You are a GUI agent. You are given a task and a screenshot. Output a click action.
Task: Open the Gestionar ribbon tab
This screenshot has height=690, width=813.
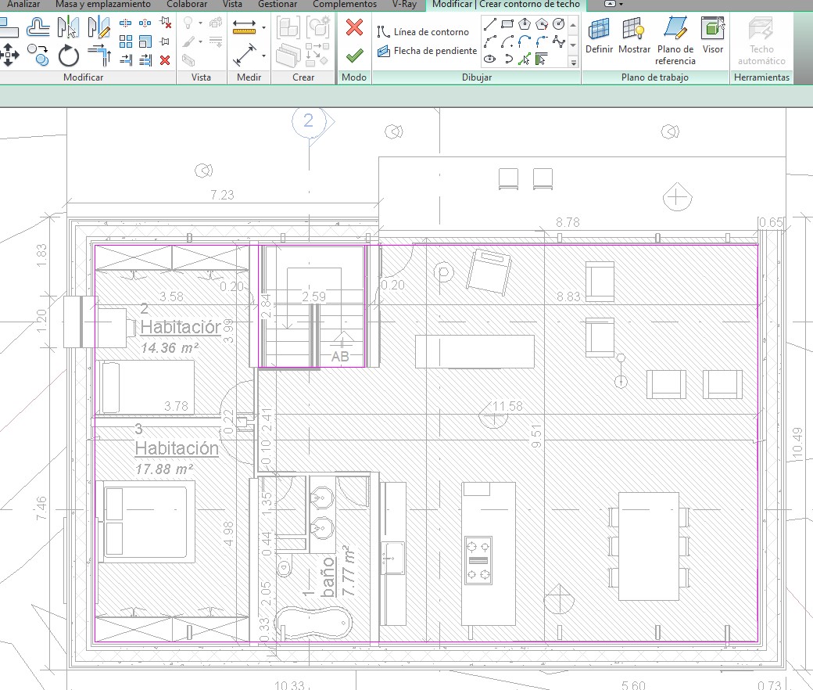[x=277, y=4]
